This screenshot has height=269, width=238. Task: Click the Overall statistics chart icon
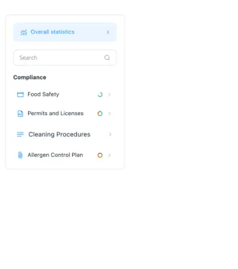[24, 32]
